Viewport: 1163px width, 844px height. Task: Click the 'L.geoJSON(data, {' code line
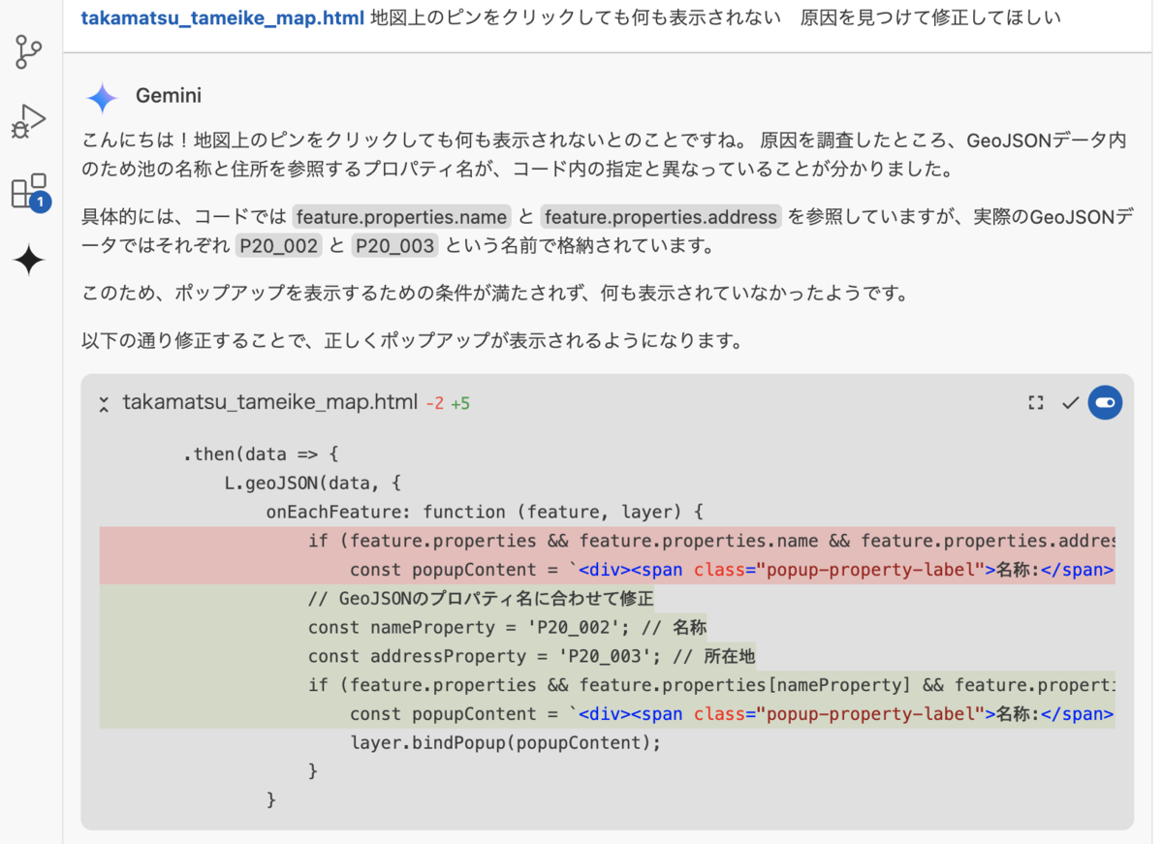[313, 483]
